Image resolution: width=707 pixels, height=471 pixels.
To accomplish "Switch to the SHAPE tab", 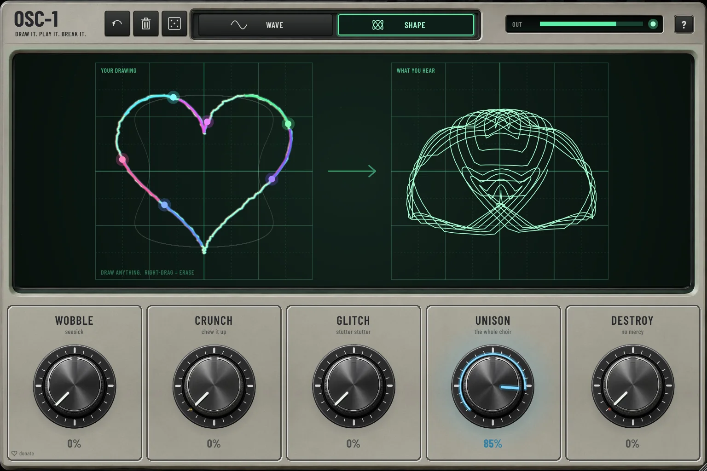I will coord(406,25).
